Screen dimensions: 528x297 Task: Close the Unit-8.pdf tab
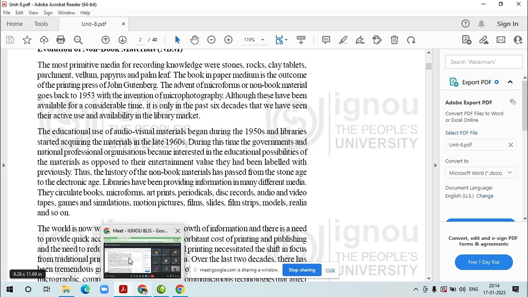[x=123, y=24]
